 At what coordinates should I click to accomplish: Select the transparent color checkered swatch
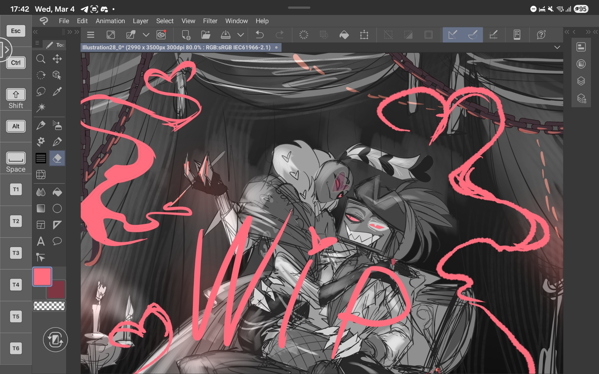pyautogui.click(x=49, y=306)
